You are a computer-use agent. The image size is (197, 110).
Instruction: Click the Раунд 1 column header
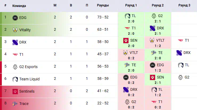click(131, 5)
